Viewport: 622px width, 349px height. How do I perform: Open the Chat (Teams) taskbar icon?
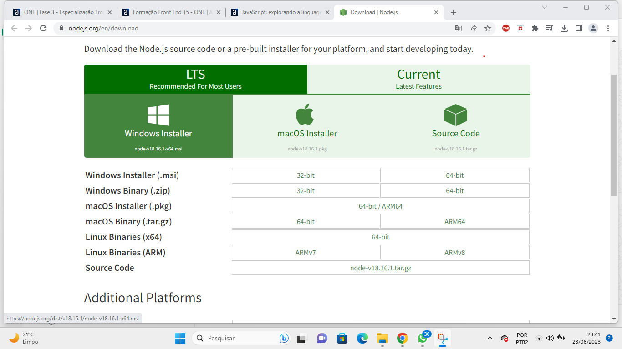tap(322, 338)
